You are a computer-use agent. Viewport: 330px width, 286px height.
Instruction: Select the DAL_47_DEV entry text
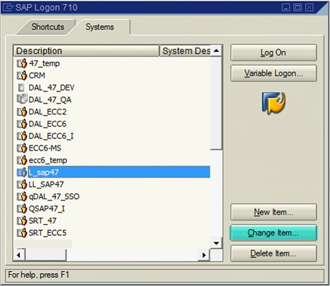pyautogui.click(x=51, y=87)
